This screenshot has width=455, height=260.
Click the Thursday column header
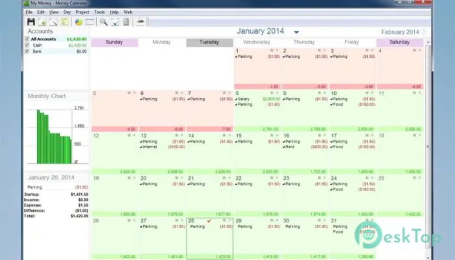coord(304,42)
